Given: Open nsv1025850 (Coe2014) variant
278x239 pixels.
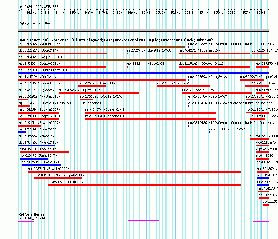Looking at the screenshot, I should point(40,162).
